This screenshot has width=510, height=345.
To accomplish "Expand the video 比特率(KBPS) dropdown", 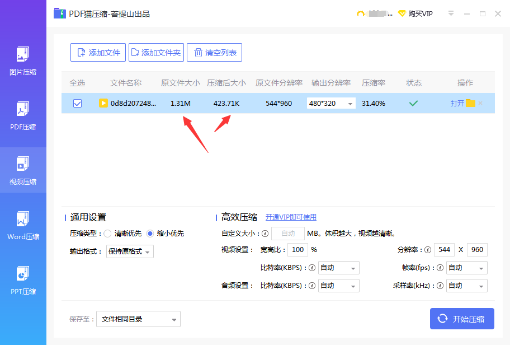I will point(338,268).
